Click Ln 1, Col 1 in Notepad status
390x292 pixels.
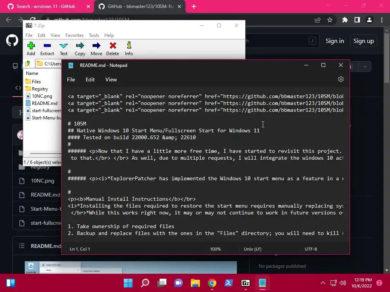click(x=80, y=249)
